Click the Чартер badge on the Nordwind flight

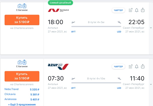point(118,10)
